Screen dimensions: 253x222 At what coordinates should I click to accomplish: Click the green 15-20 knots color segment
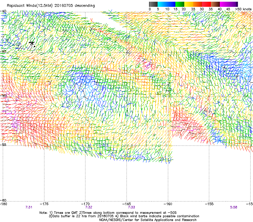[180, 4]
